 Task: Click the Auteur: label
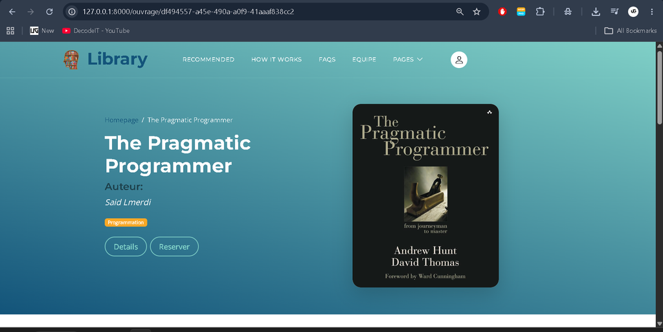click(x=124, y=186)
